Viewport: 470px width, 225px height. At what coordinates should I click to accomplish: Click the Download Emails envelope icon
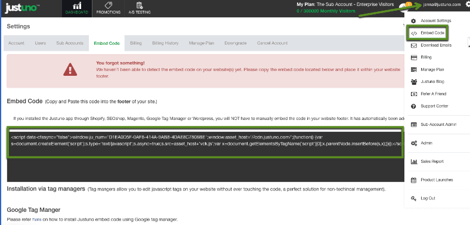414,45
